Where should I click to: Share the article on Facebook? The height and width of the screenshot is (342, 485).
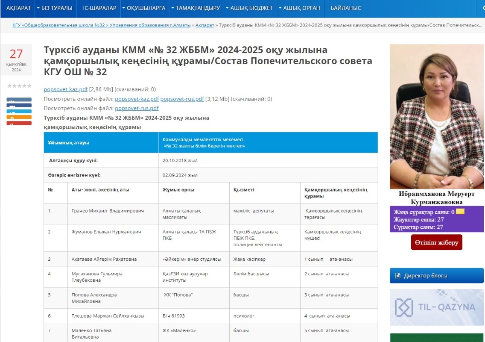pyautogui.click(x=19, y=106)
